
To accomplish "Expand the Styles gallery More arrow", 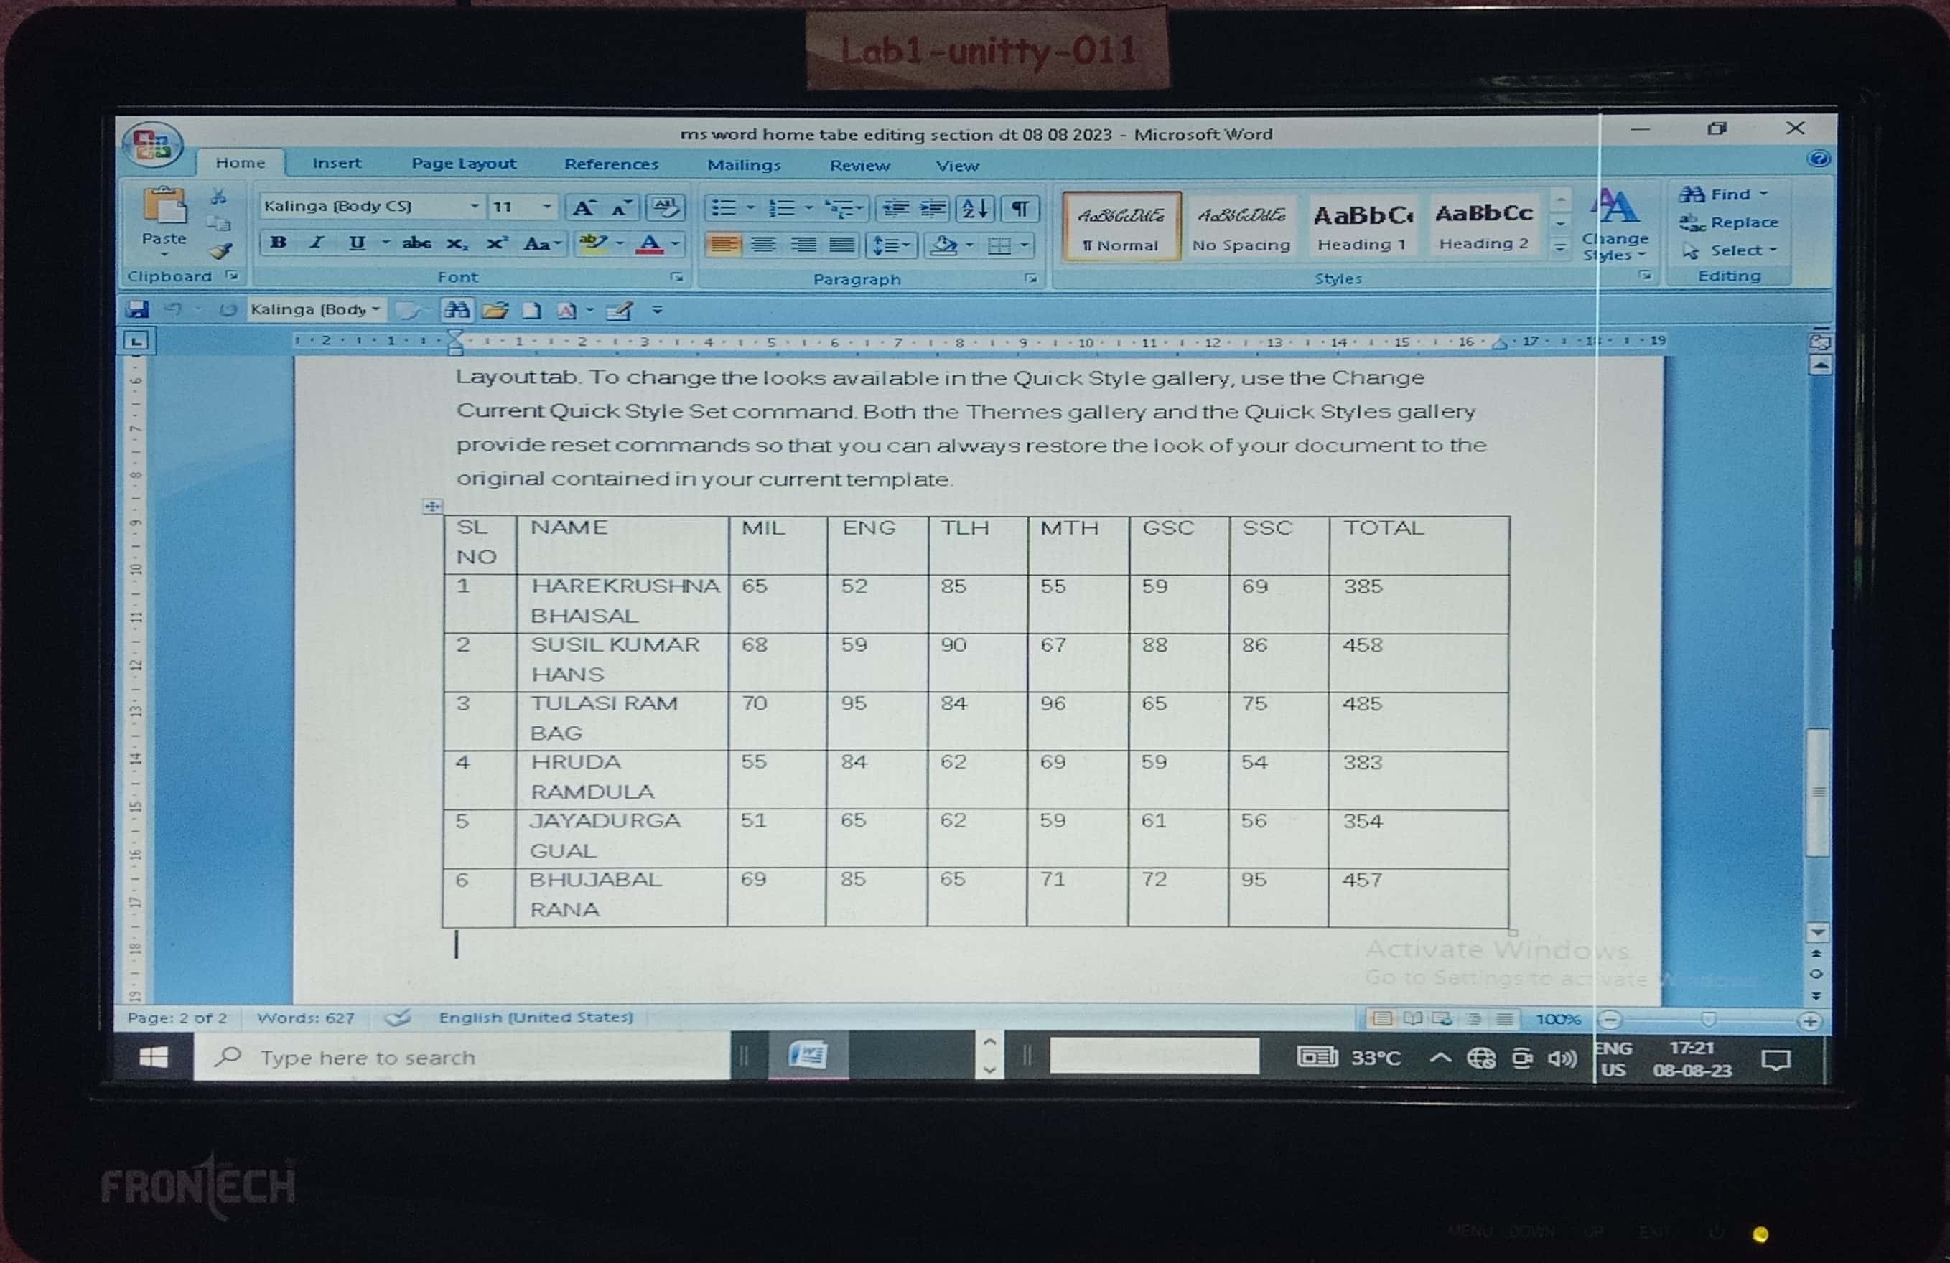I will [1560, 245].
